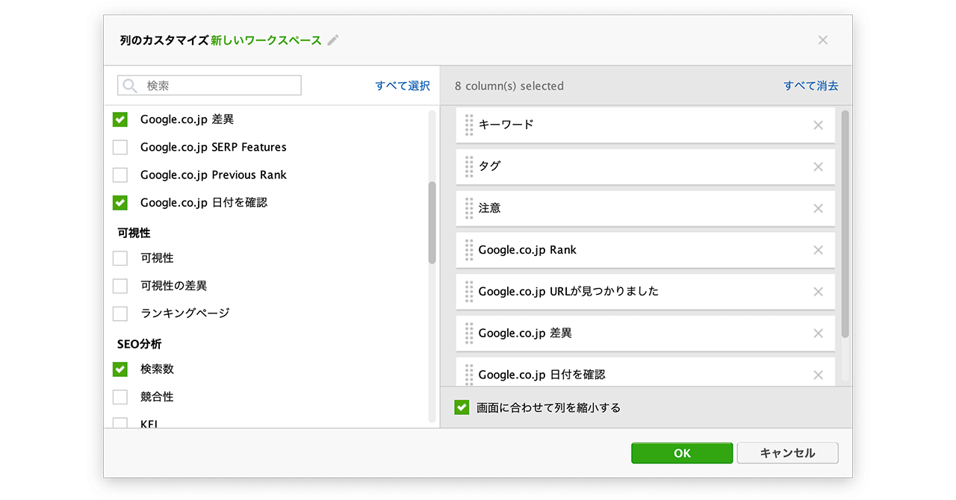Uncheck the Google.co.jp 差異 checkbox
956x500 pixels.
120,119
